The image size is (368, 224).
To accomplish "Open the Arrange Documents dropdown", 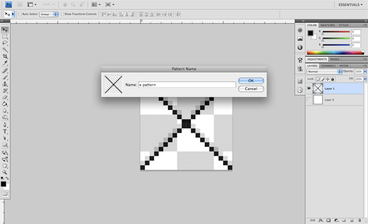I will coord(96,4).
